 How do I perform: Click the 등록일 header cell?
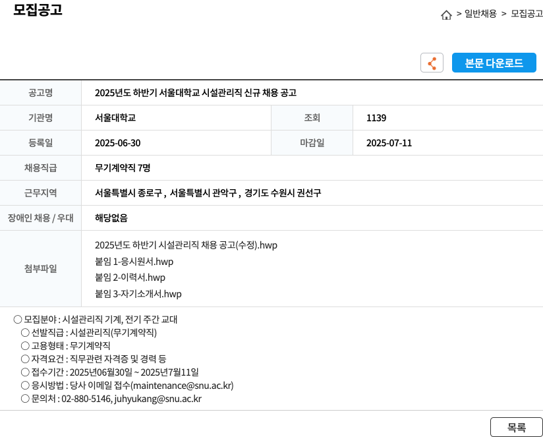pyautogui.click(x=40, y=143)
